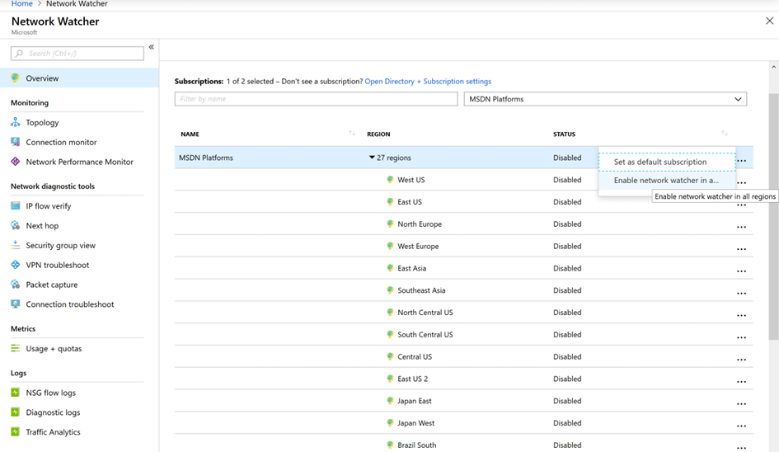Click the East Asia region icon
This screenshot has height=452, width=779.
coord(390,268)
